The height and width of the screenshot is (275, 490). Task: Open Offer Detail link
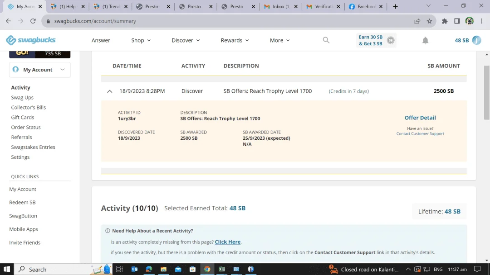(x=420, y=118)
